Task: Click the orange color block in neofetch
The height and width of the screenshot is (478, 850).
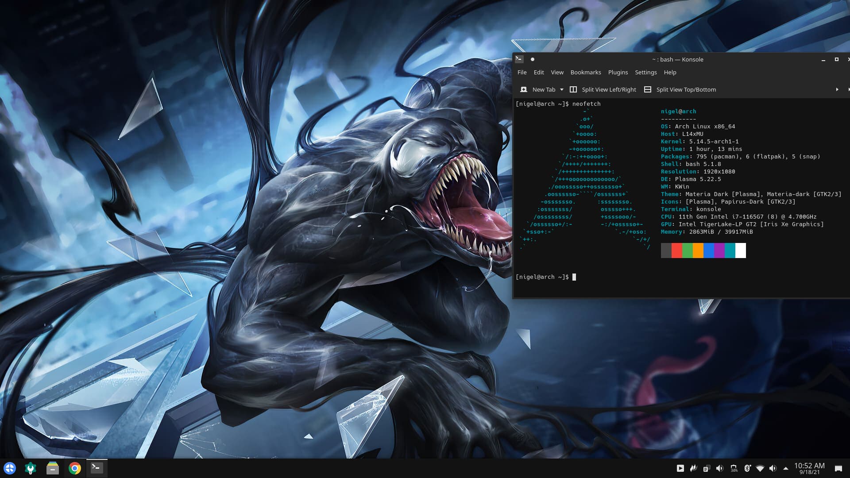Action: pos(698,251)
